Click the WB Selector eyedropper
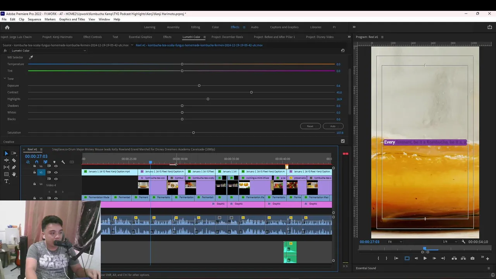 click(31, 57)
